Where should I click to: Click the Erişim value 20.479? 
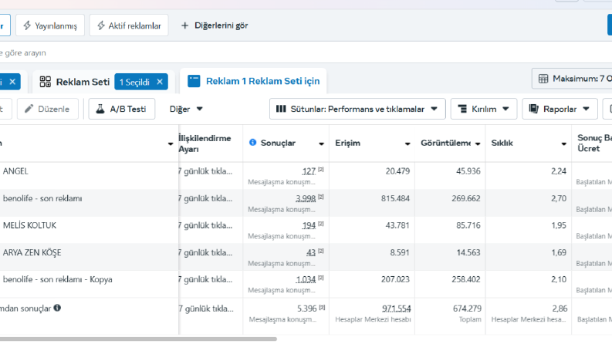[397, 171]
